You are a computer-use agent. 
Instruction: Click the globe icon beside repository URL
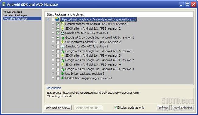57,19
